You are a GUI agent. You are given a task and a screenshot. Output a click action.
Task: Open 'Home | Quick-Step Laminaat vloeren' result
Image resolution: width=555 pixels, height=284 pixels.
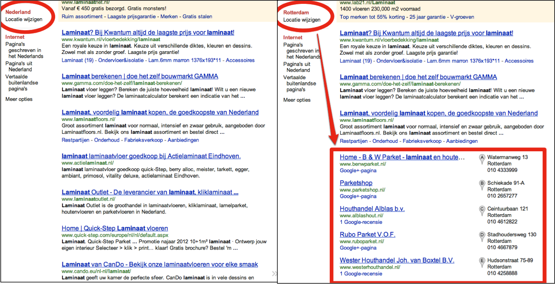coord(115,228)
